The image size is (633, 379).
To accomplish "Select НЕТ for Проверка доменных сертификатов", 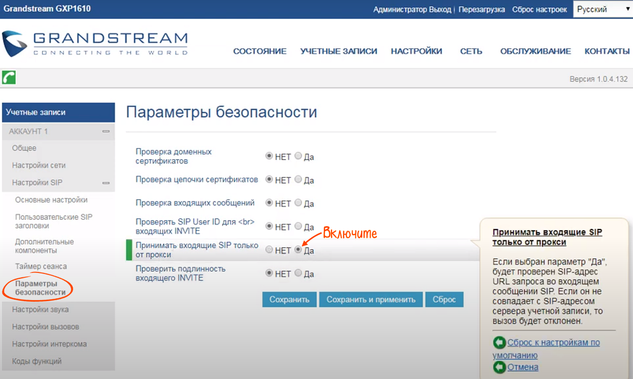I will pos(269,156).
